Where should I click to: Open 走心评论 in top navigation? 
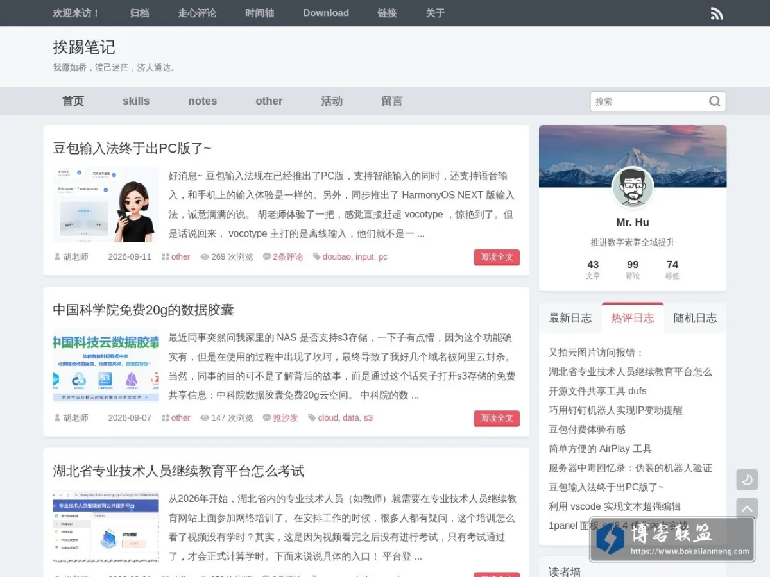pos(197,13)
